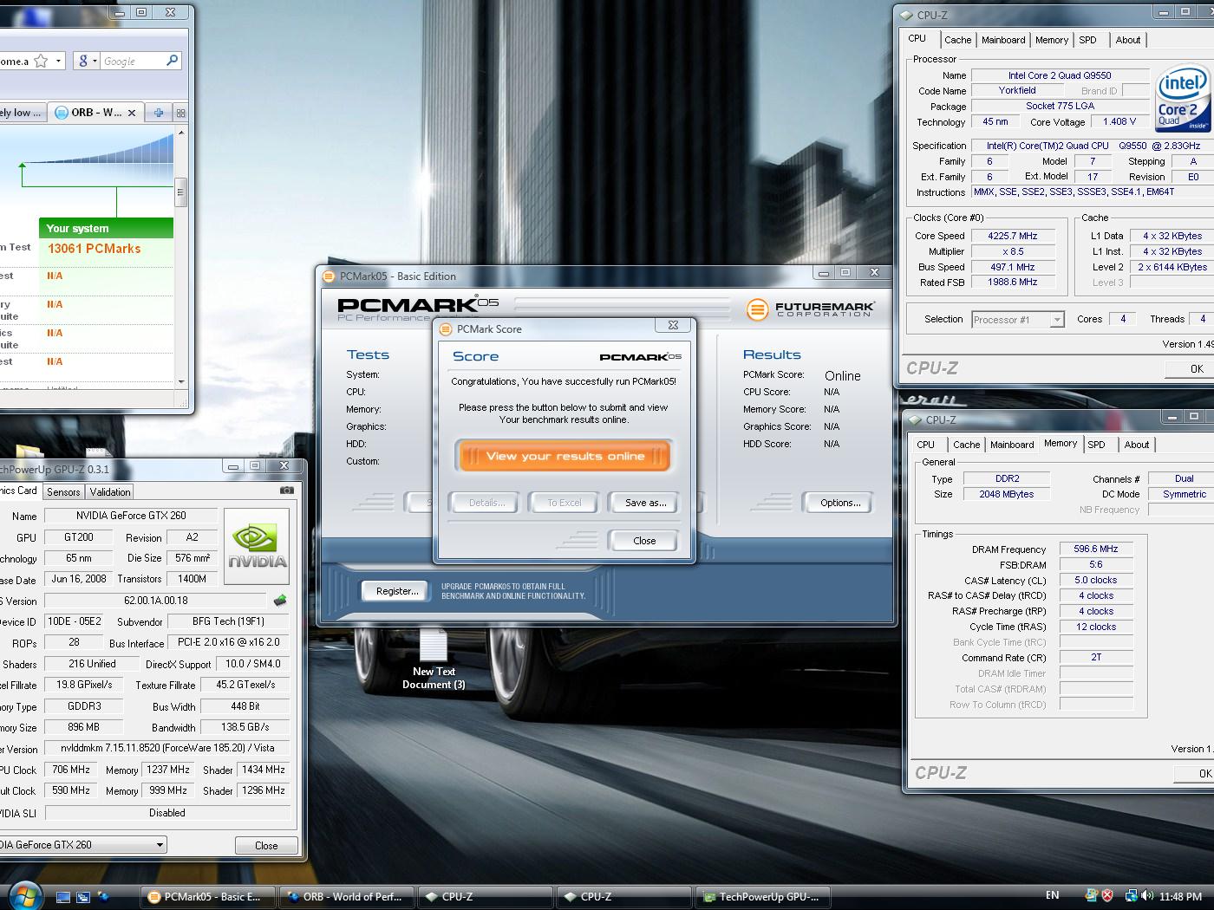Click the Register... button in PCMark05

[x=396, y=591]
